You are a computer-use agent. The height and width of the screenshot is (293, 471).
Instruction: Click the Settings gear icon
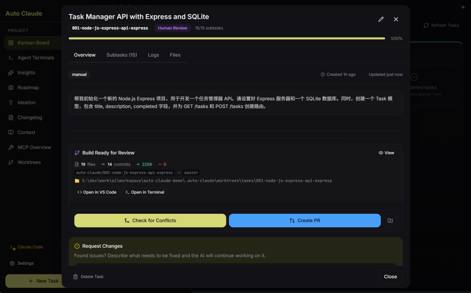(x=12, y=263)
